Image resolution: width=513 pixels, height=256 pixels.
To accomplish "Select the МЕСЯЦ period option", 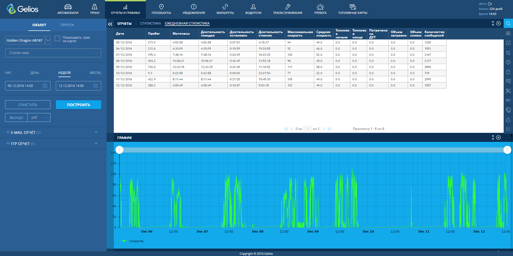I will point(95,73).
